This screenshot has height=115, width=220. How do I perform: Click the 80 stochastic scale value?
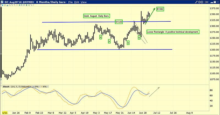click(x=211, y=90)
